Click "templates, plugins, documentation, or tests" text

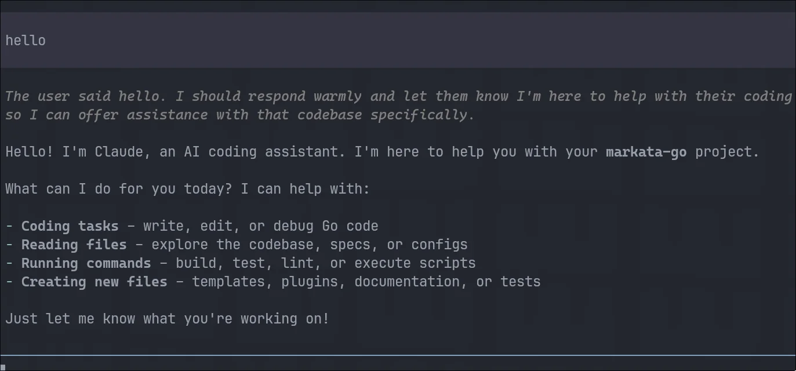pos(366,282)
